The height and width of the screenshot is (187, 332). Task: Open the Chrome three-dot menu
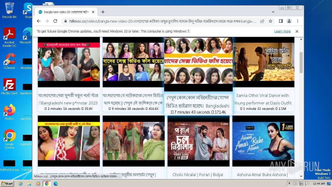click(298, 21)
